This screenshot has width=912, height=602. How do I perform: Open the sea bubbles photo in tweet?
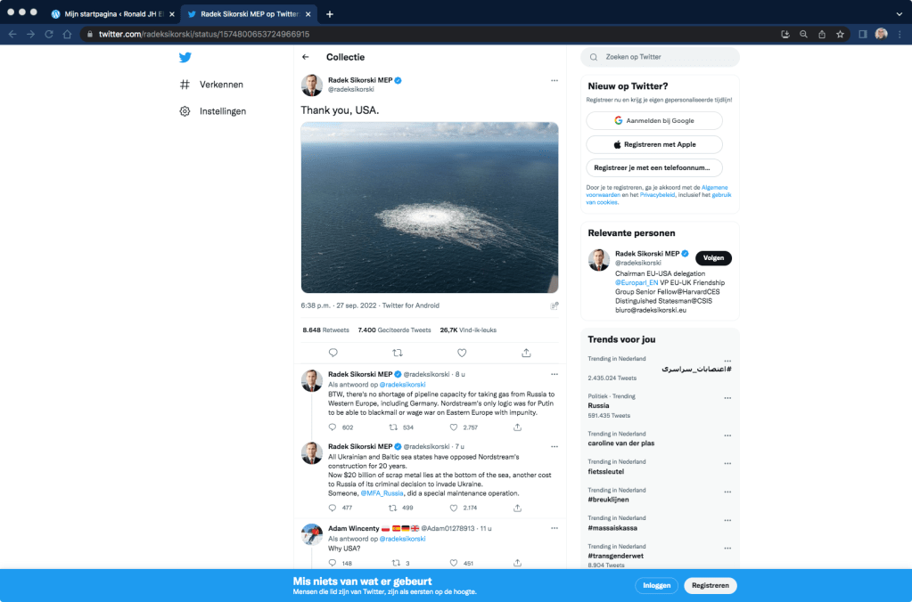(x=430, y=207)
